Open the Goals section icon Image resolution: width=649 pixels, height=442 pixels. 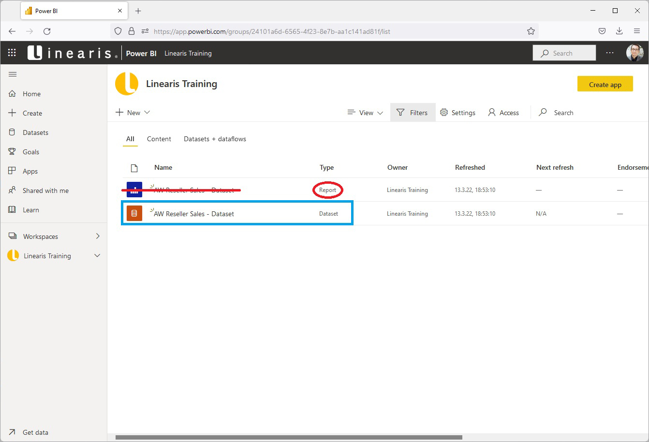(13, 151)
